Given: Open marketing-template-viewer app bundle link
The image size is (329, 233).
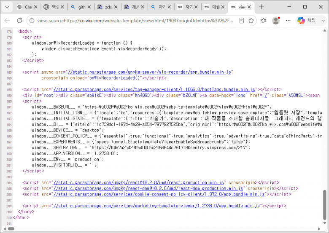Looking at the screenshot, I should 156,206.
